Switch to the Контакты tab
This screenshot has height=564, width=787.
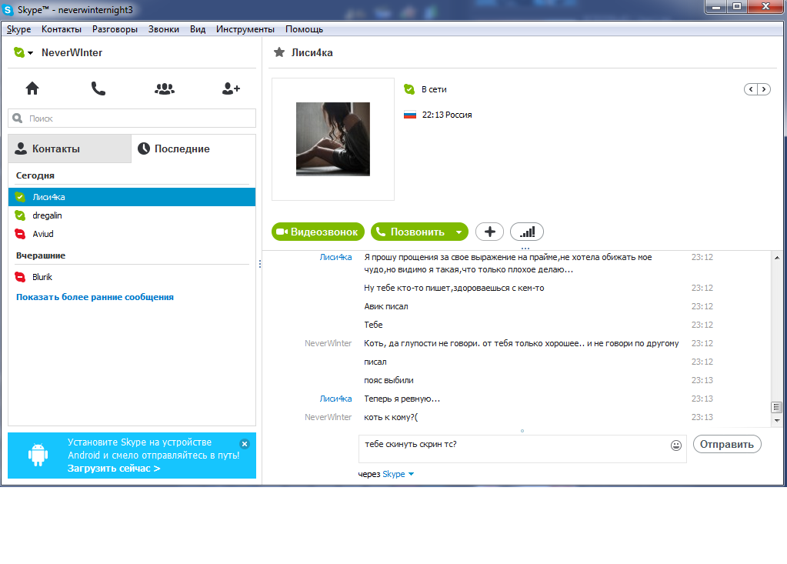click(70, 149)
